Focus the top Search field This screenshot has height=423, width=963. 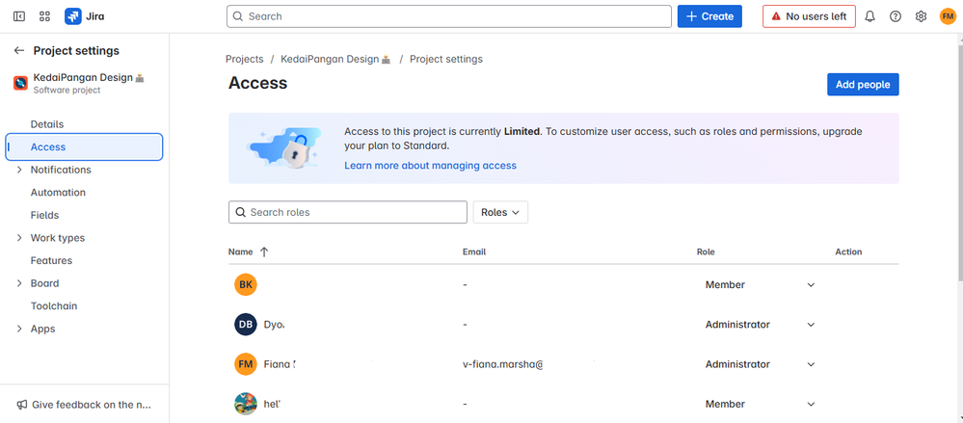click(449, 16)
